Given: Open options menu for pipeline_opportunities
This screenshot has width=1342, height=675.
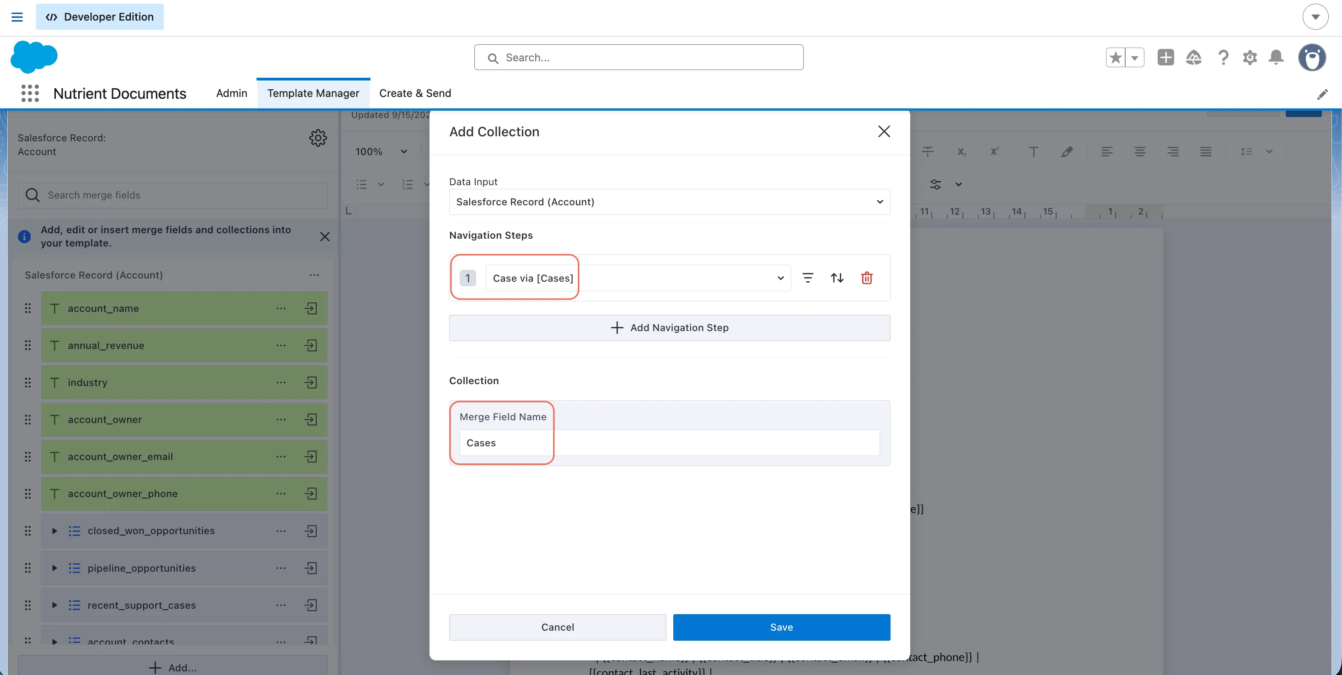Looking at the screenshot, I should 281,568.
